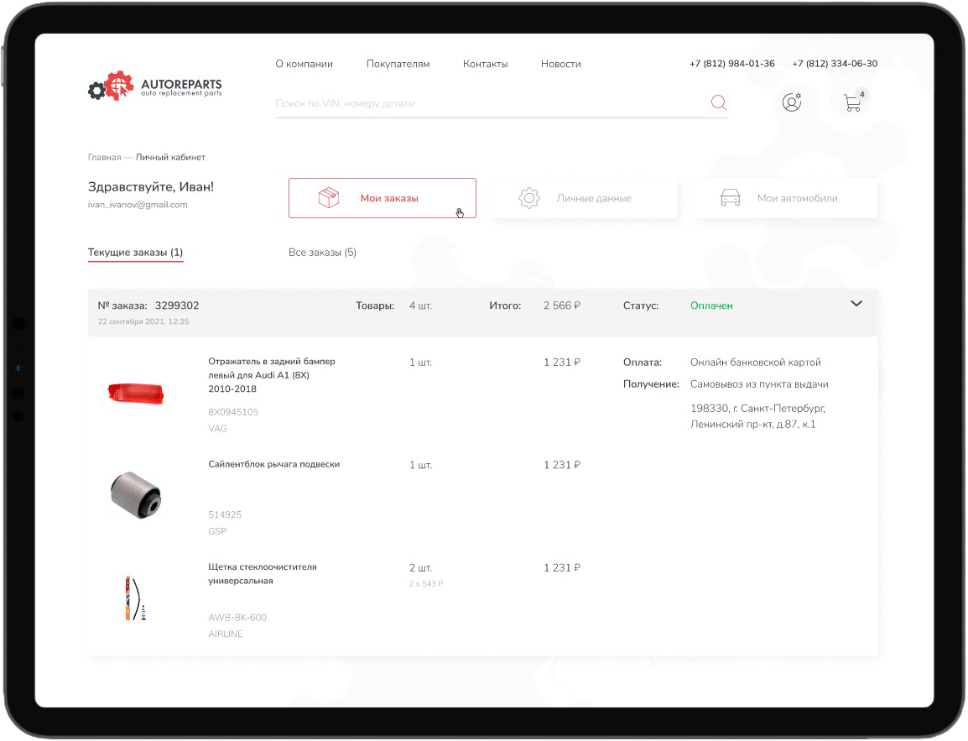The height and width of the screenshot is (741, 968).
Task: Click the Онлайн банковской картой payment text
Action: point(756,363)
